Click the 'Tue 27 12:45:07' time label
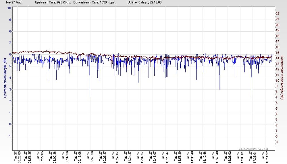The image size is (287, 164). 153,157
